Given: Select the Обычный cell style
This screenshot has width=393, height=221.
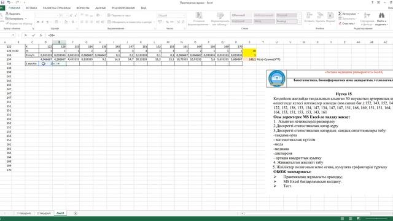Looking at the screenshot, I should (241, 15).
